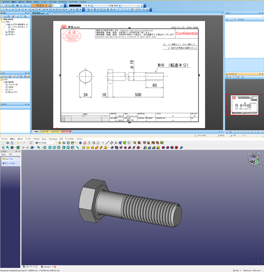
Task: Close the active drawing tab with its X
Action: (48, 13)
